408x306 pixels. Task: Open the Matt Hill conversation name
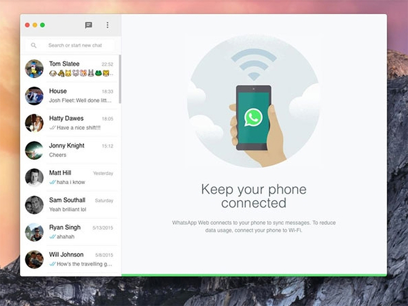click(x=60, y=173)
